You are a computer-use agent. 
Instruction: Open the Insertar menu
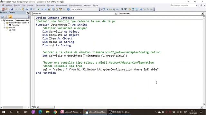(x=30, y=5)
